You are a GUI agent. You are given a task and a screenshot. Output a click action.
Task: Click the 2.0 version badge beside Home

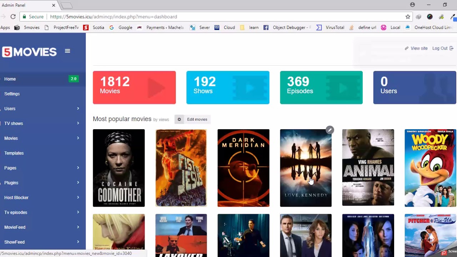point(74,79)
